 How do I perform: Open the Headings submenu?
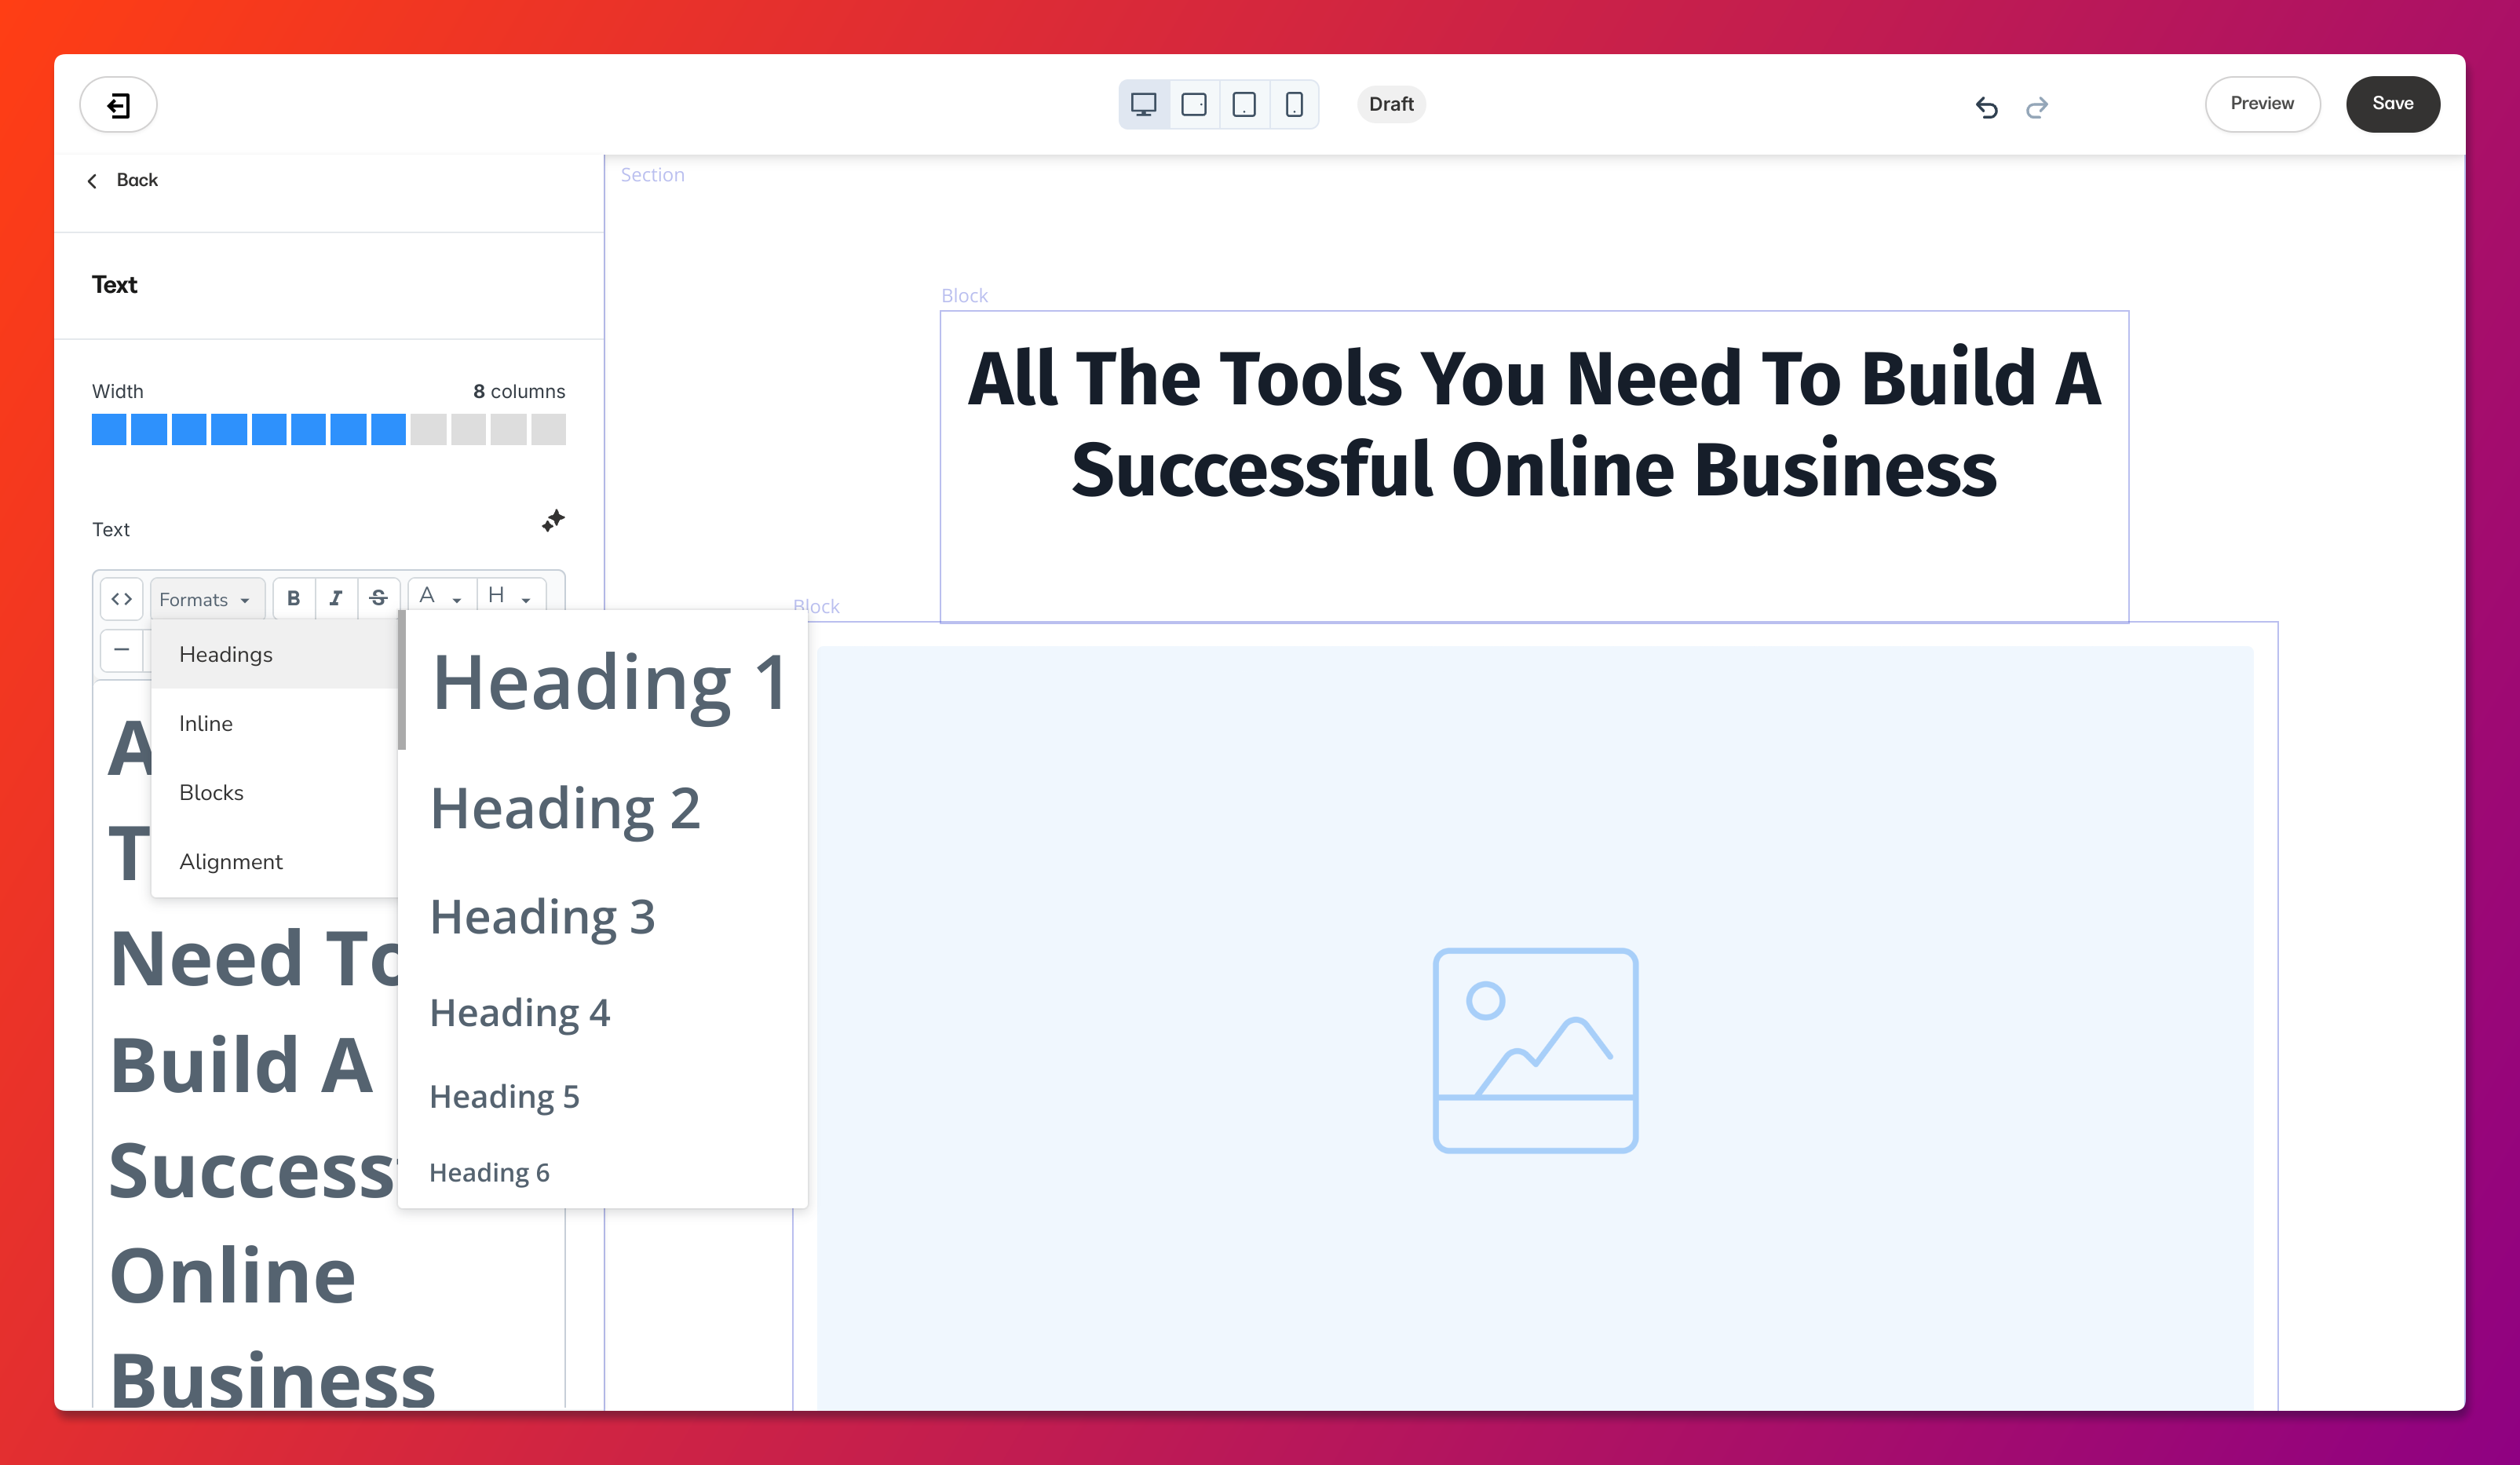[x=275, y=654]
